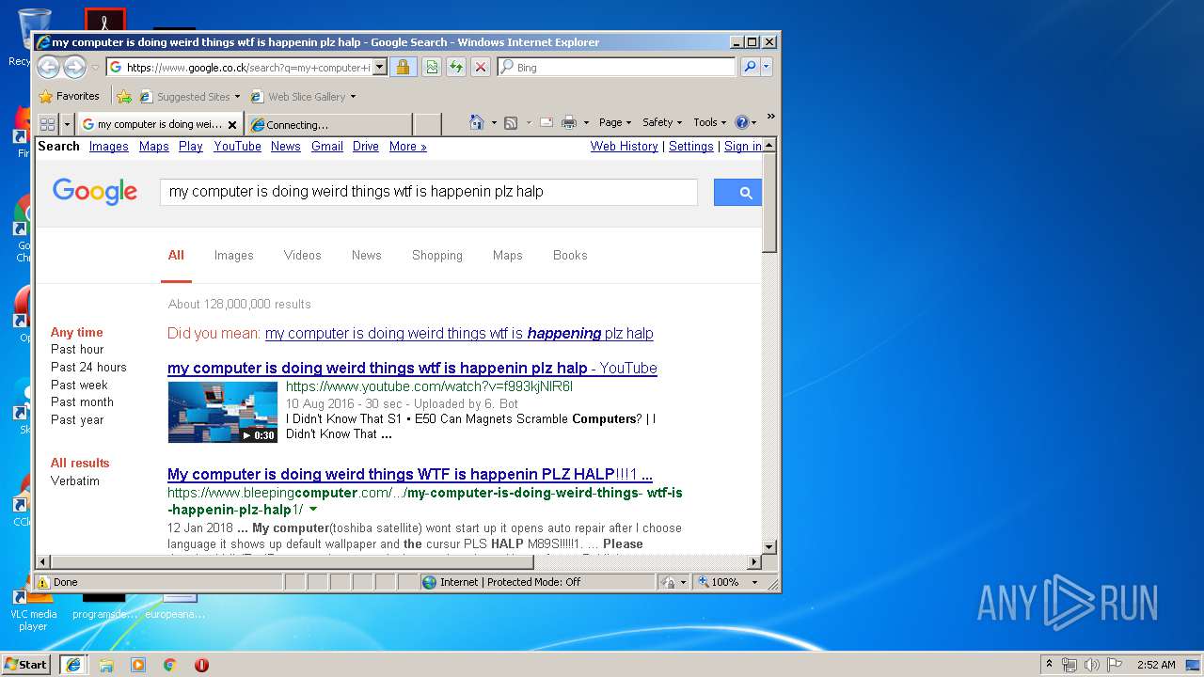Select the News search tab
Image resolution: width=1204 pixels, height=677 pixels.
coord(367,255)
